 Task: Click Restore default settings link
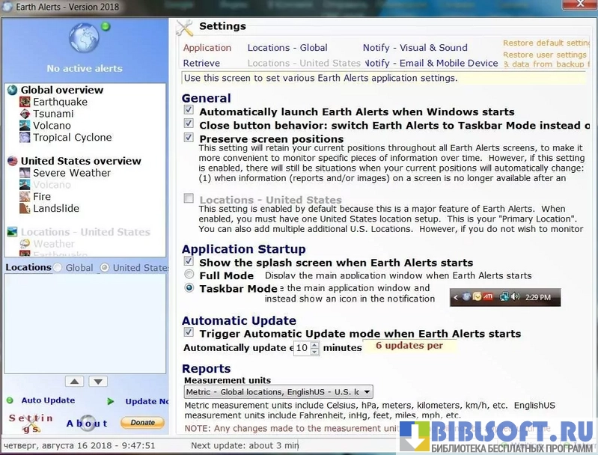546,43
